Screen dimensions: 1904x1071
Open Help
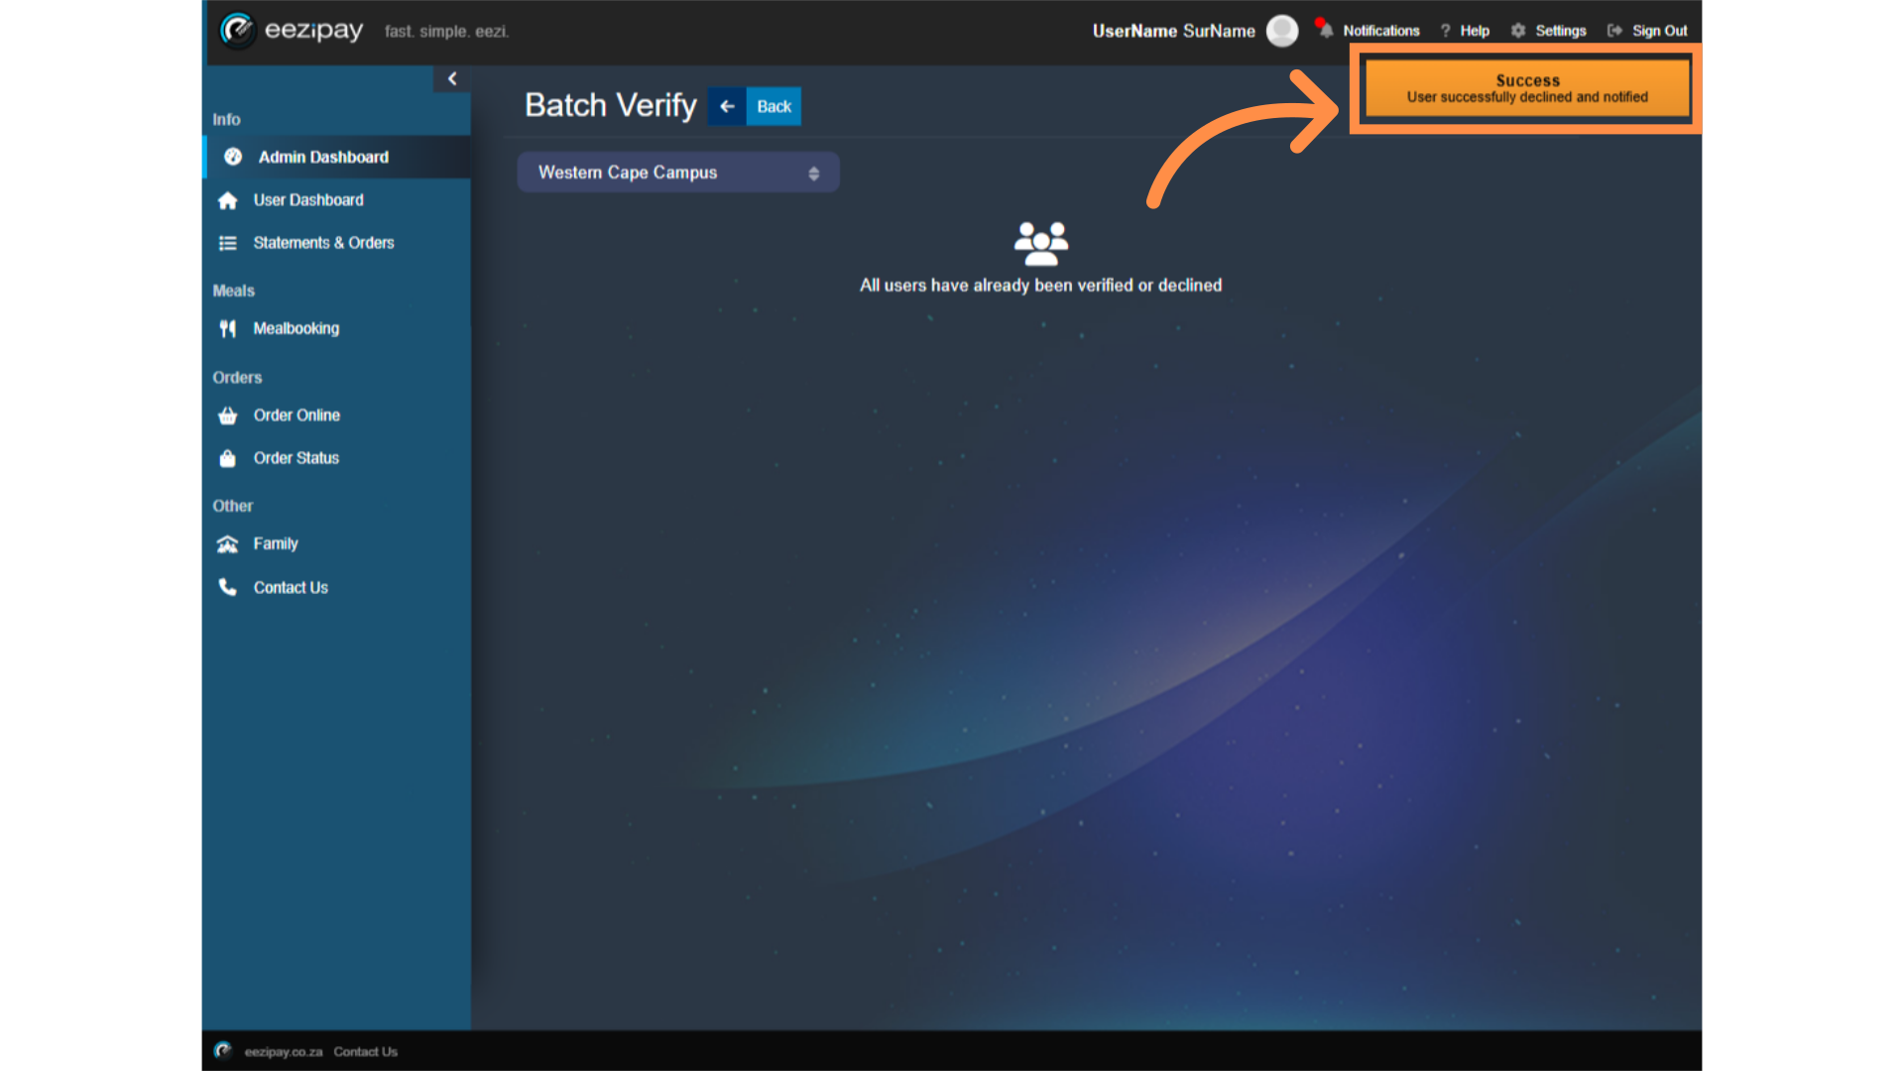point(1475,31)
